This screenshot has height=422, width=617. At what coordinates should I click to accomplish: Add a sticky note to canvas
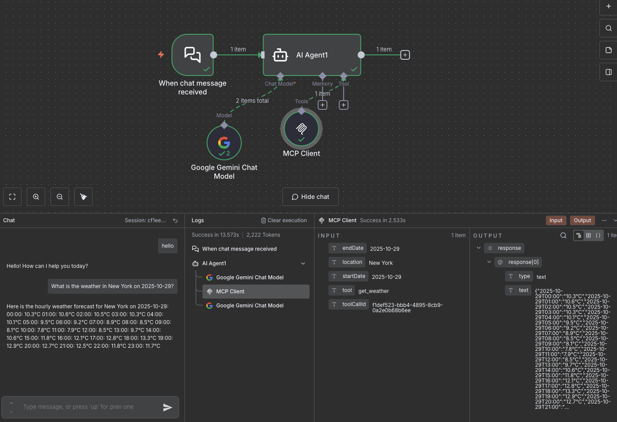tap(608, 50)
